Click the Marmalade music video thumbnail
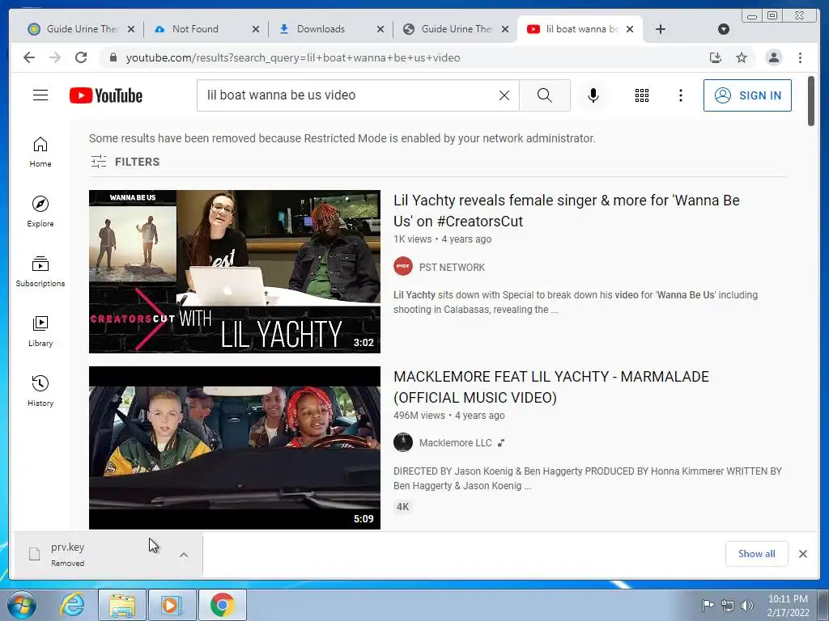829x621 pixels. pos(234,448)
